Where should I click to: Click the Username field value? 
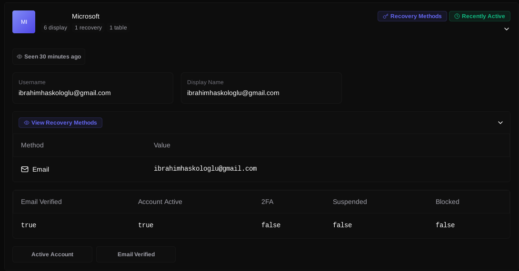click(65, 93)
